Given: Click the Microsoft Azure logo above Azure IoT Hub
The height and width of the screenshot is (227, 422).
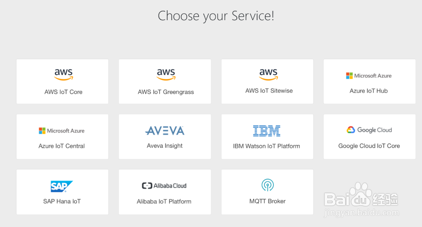Looking at the screenshot, I should [368, 76].
